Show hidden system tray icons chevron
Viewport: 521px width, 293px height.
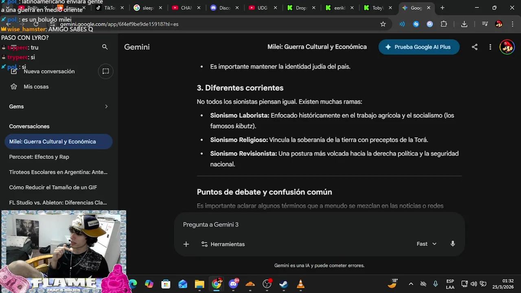[x=411, y=284]
